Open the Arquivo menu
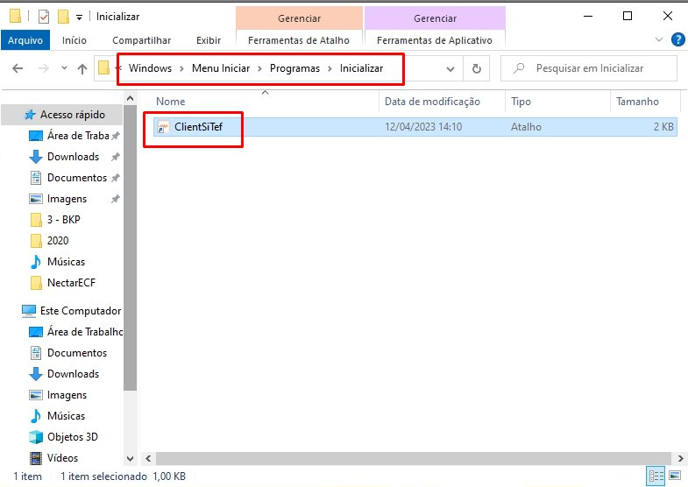 25,39
